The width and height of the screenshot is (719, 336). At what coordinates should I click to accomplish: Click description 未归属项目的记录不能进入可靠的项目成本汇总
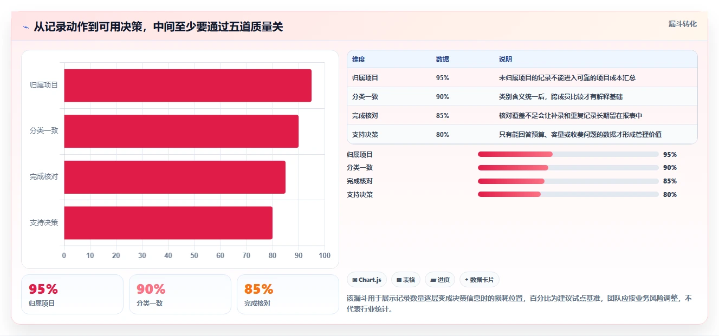[x=567, y=78]
